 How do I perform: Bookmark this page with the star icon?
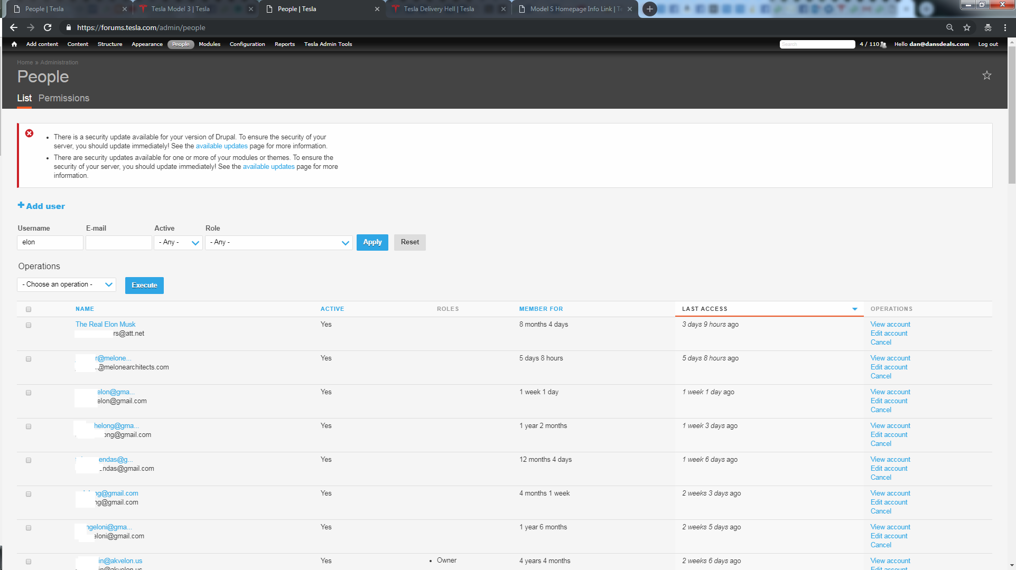tap(967, 27)
